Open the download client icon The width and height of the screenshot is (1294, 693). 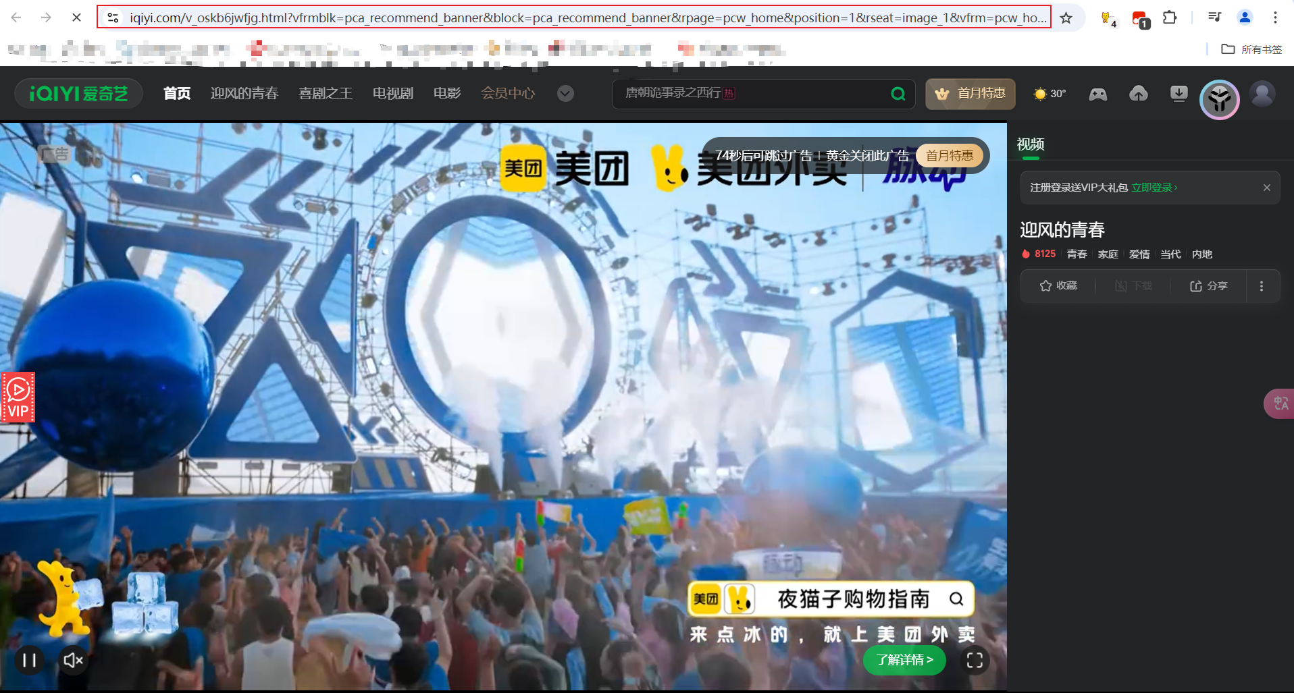click(1179, 94)
